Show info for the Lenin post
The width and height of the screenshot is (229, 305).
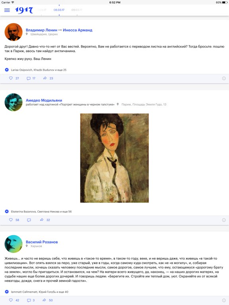click(224, 78)
